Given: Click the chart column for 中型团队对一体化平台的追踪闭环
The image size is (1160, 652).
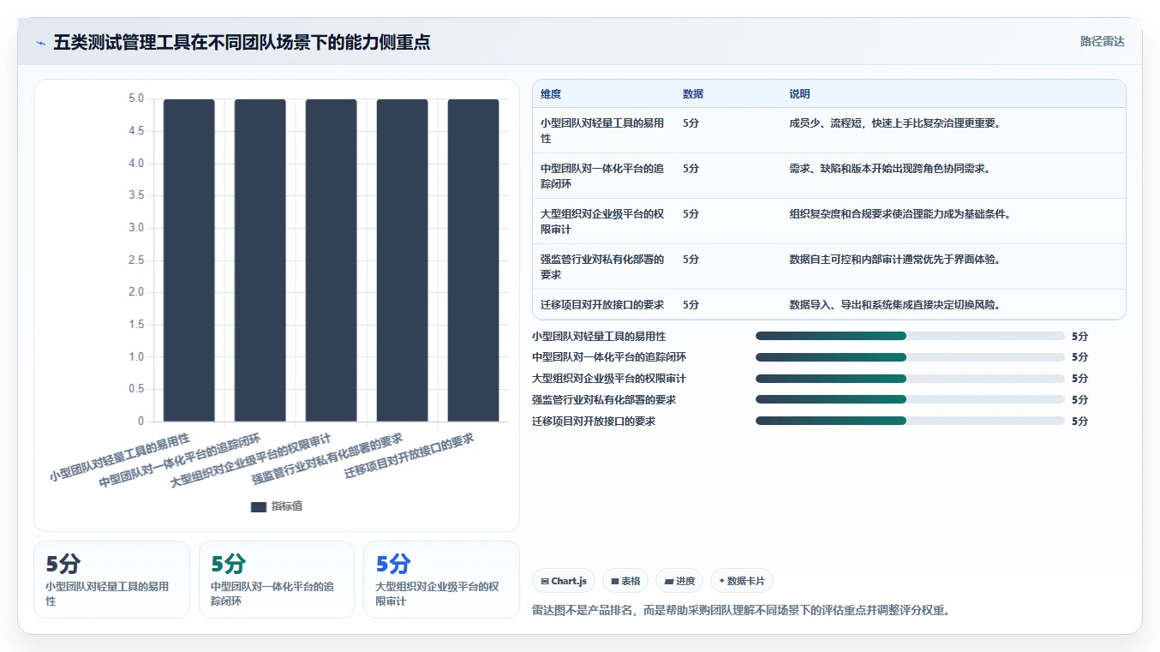Looking at the screenshot, I should (260, 260).
